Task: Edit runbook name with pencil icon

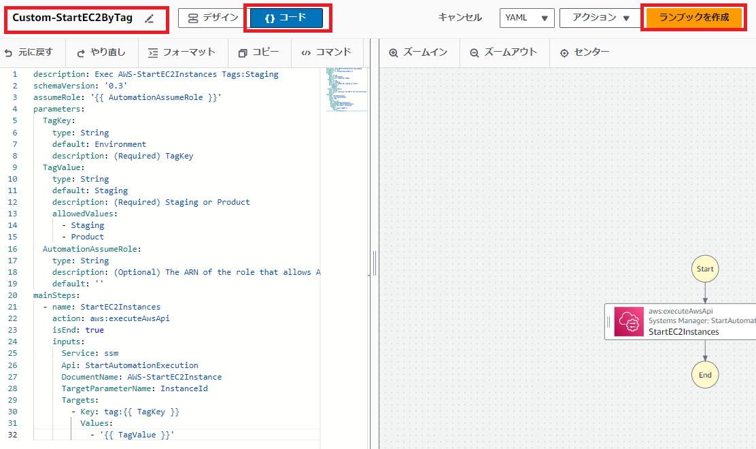Action: click(150, 19)
